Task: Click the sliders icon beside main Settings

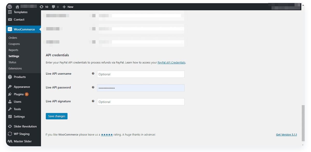Action: [x=10, y=116]
